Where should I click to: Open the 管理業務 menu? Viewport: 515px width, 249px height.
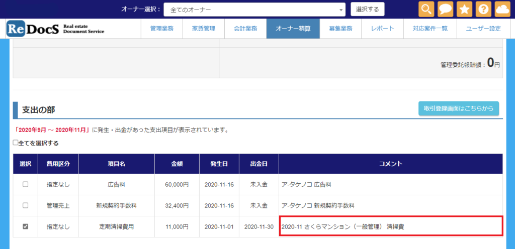coord(161,29)
